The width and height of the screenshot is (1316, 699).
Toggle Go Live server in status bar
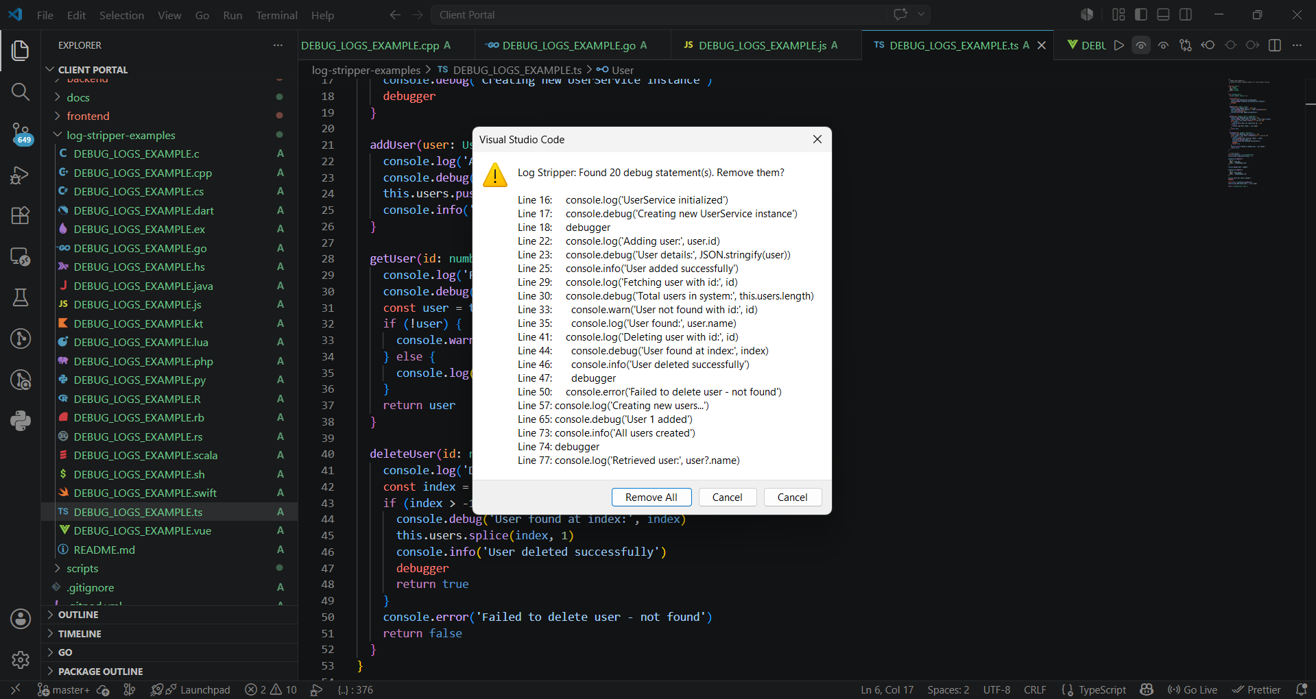click(x=1193, y=689)
